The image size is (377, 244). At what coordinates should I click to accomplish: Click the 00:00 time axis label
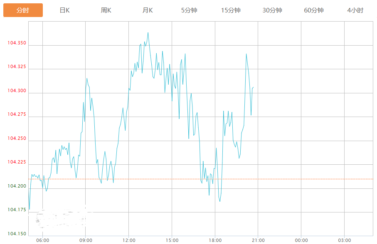301,240
